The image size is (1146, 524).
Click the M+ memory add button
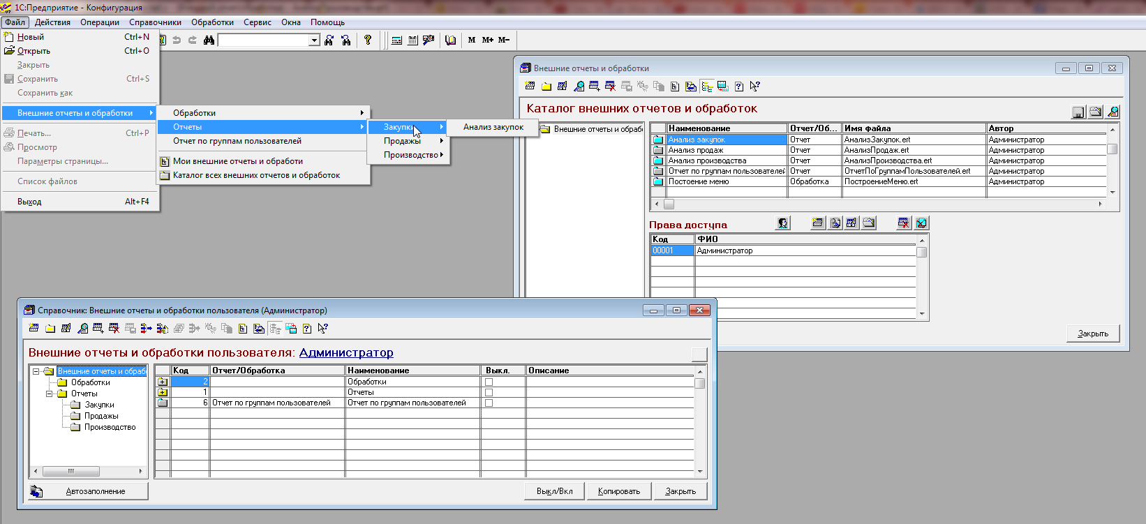487,40
